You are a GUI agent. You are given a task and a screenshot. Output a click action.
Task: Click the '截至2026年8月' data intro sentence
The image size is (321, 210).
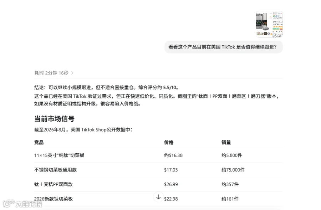point(83,129)
